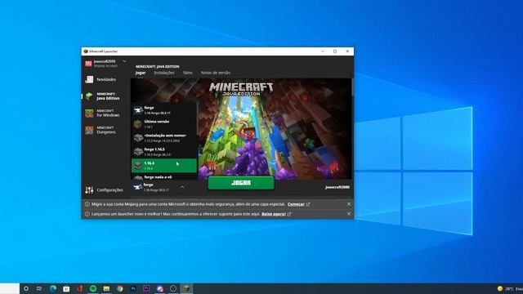Open Microsoft Store from the taskbar
Screen dimensions: 523x294
(66, 288)
